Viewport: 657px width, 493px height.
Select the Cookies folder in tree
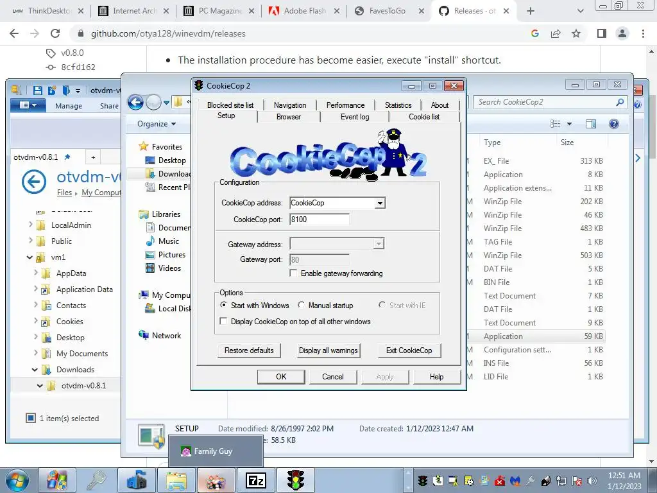click(69, 322)
